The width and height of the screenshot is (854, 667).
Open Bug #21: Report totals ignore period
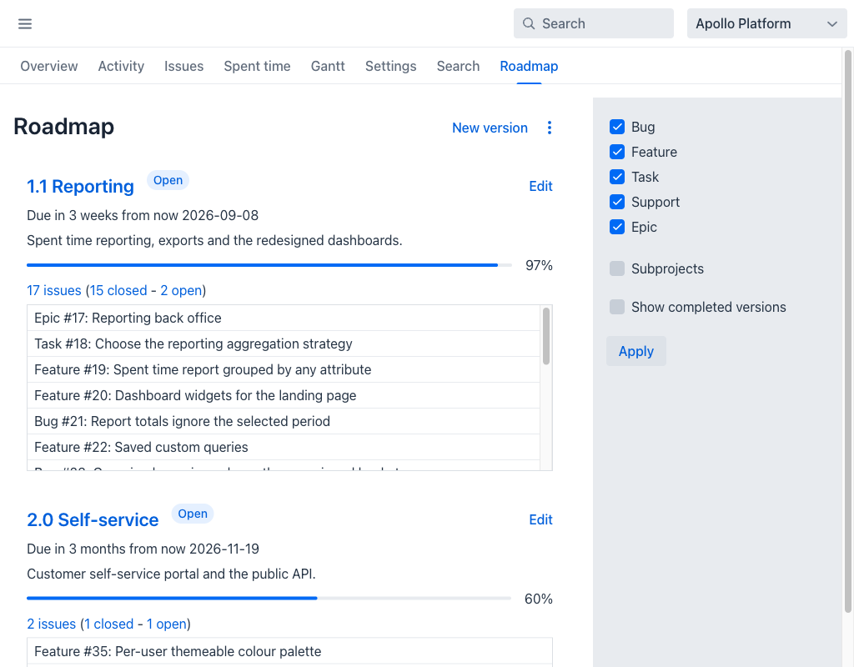(x=182, y=421)
